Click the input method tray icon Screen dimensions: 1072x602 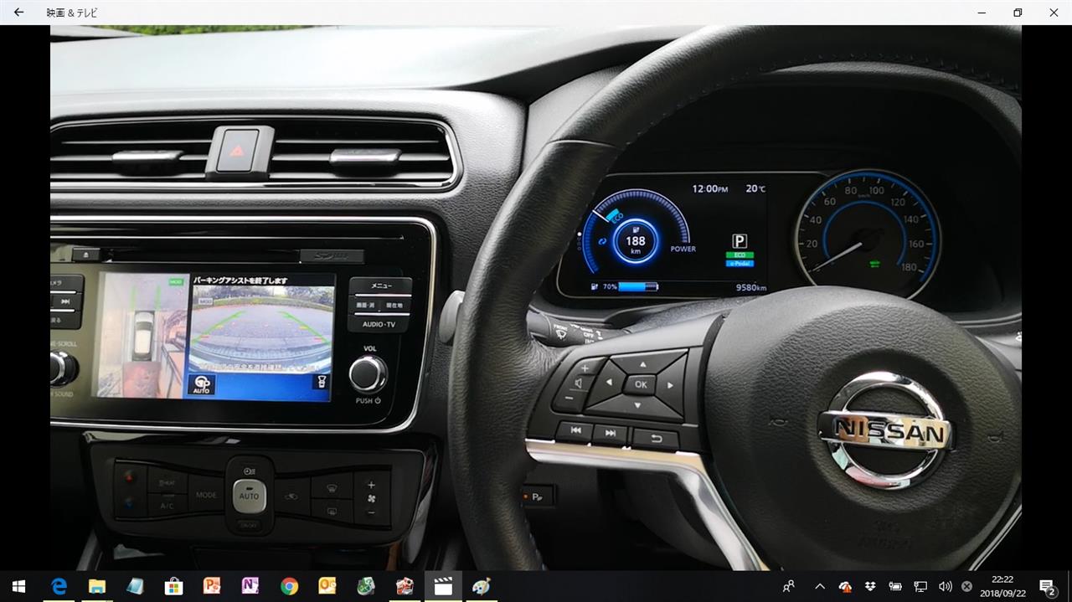[x=966, y=586]
